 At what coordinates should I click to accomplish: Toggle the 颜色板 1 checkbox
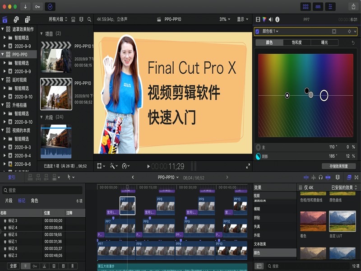257,31
